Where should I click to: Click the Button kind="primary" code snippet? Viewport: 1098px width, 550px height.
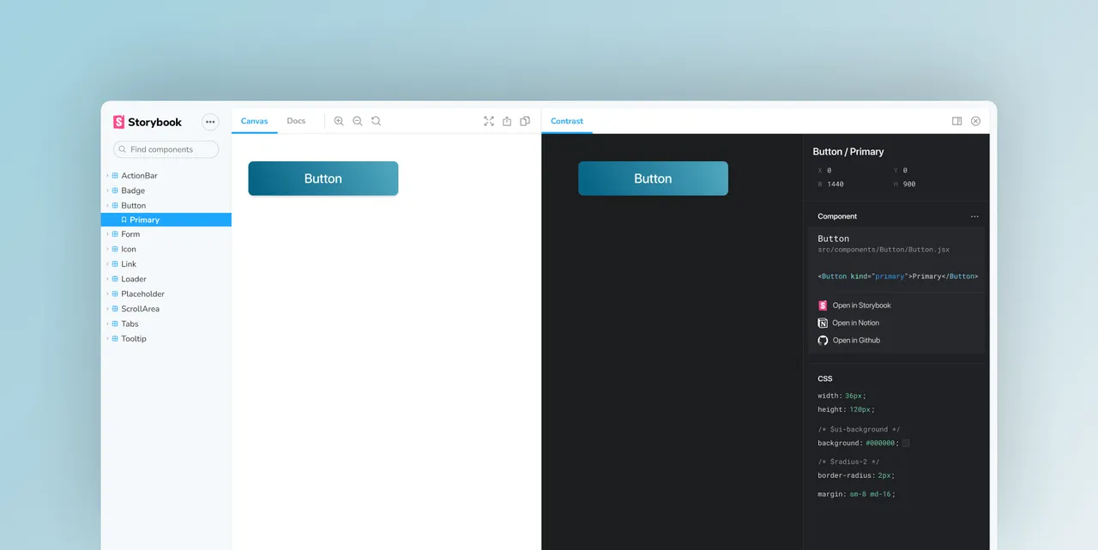click(898, 276)
